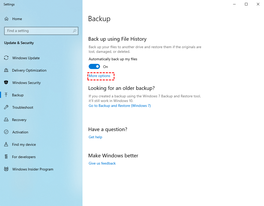Viewport: 264px width, 206px height.
Task: Open the Get help link
Action: [x=95, y=137]
